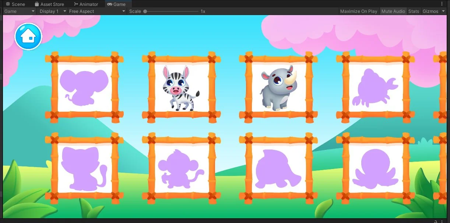Select the monkey silhouette card
Viewport: 450px width, 223px height.
click(x=181, y=168)
